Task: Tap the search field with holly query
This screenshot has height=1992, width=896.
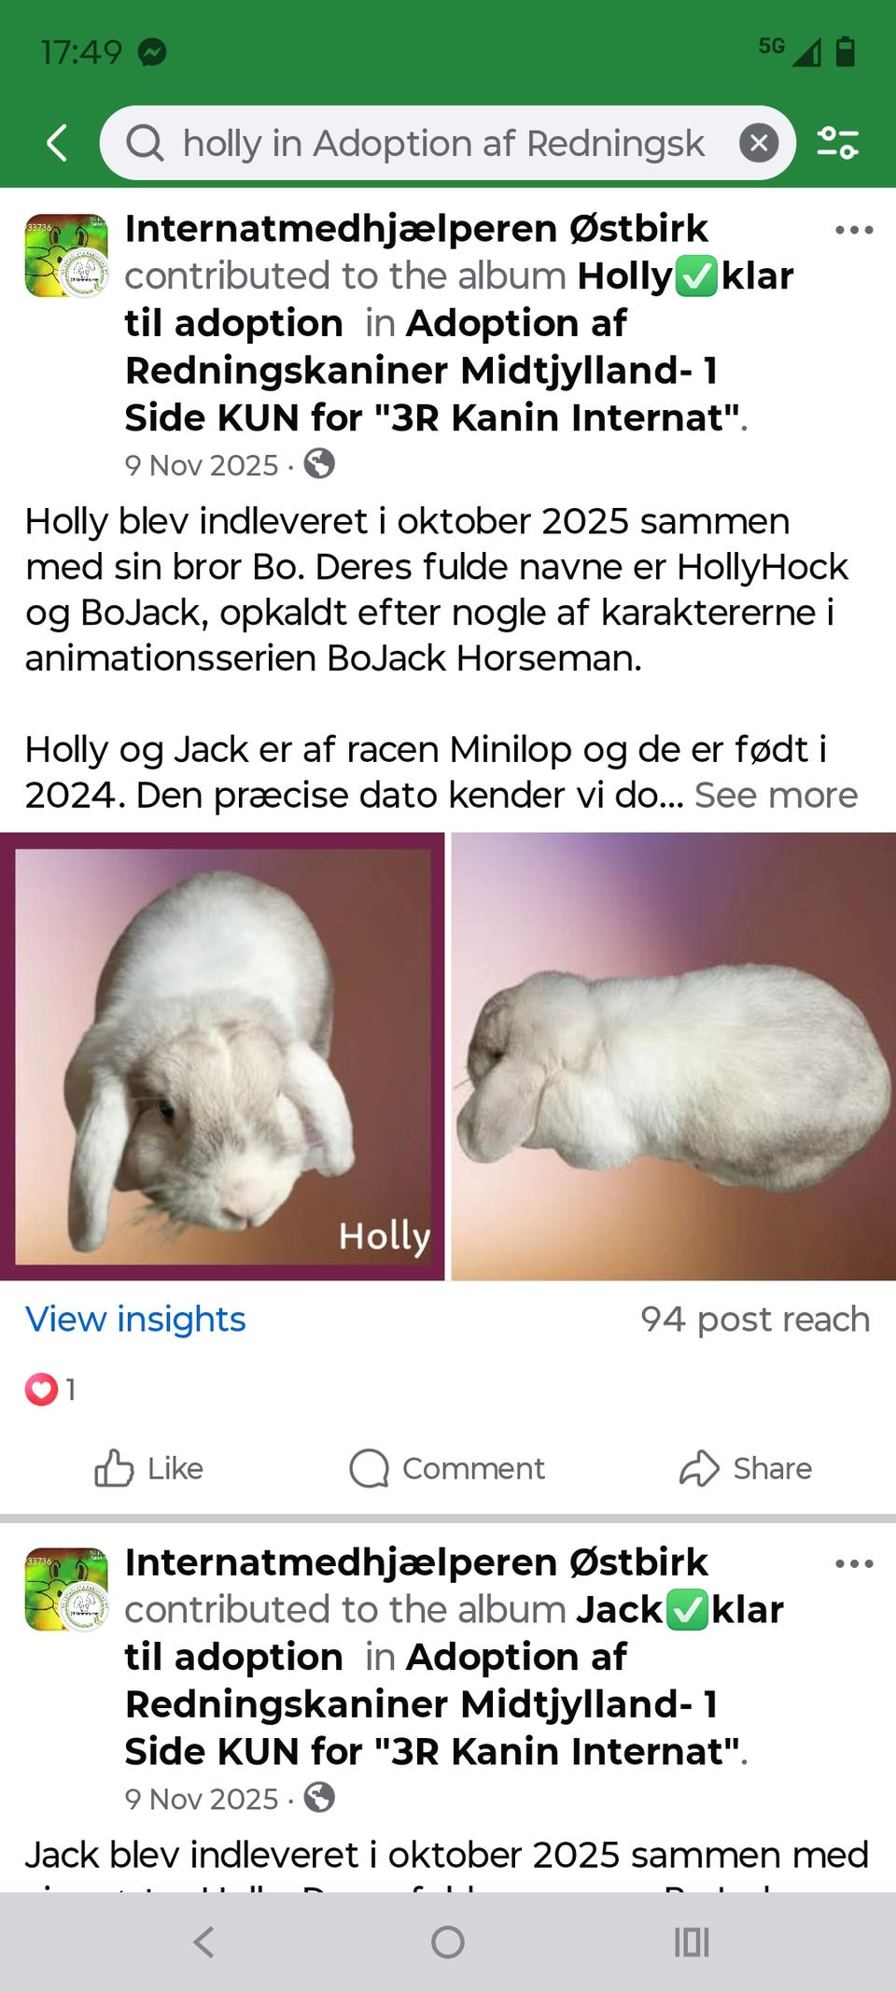Action: pyautogui.click(x=444, y=143)
